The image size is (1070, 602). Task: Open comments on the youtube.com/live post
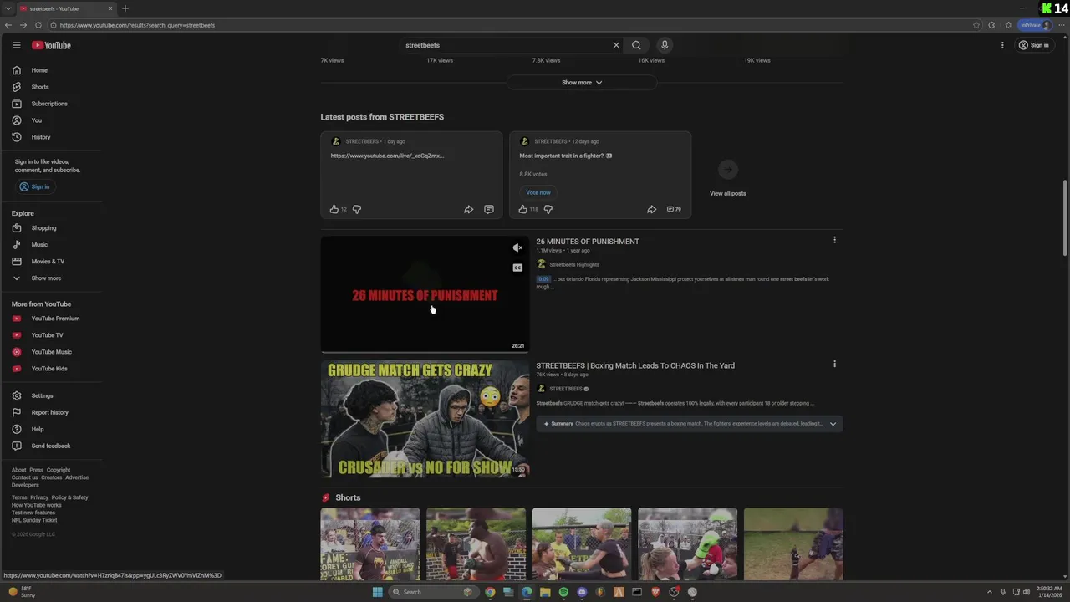coord(489,209)
